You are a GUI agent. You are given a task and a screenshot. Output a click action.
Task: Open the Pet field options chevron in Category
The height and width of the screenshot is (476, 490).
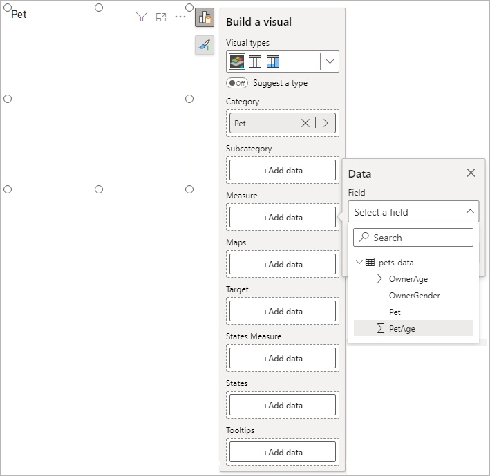(x=326, y=124)
